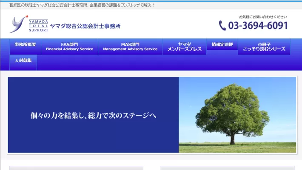
Task: Click the ヤマダ総合公認会計士事務所 site title
Action: (x=85, y=26)
